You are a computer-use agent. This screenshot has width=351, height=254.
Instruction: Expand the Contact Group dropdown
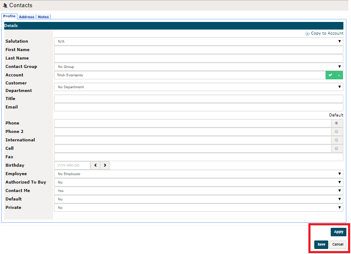(340, 66)
